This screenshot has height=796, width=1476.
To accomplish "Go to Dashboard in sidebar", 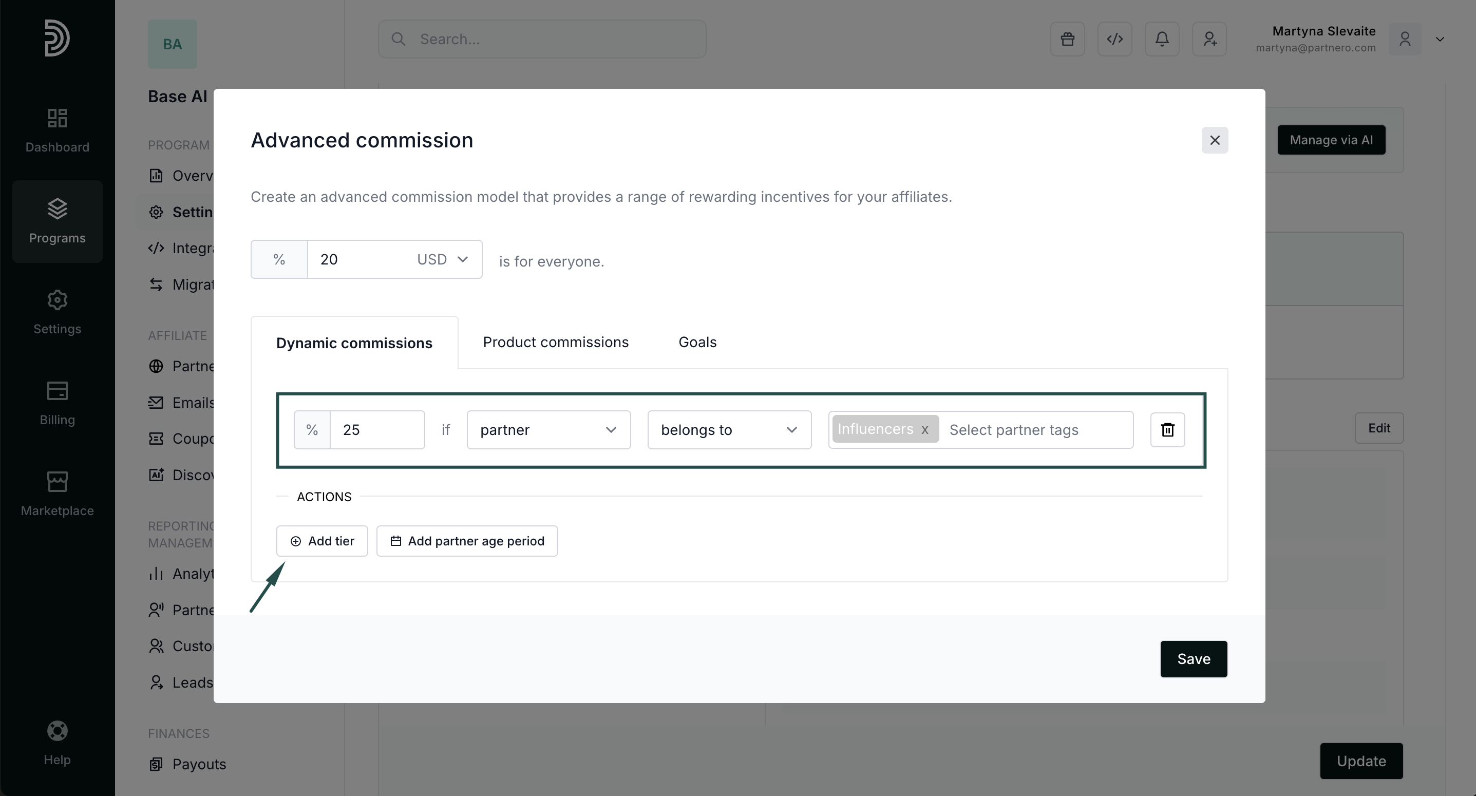I will coord(58,130).
